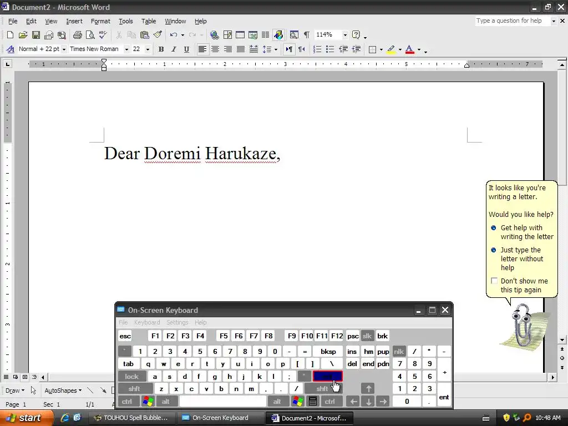Toggle the Drawing toolbar icon

click(278, 35)
